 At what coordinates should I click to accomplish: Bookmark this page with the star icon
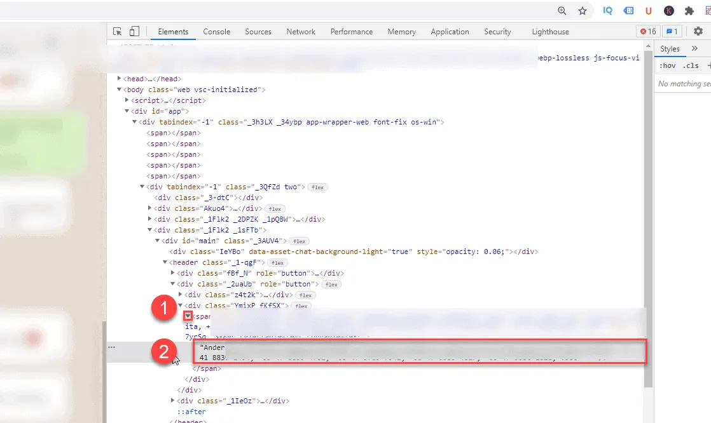pos(583,11)
